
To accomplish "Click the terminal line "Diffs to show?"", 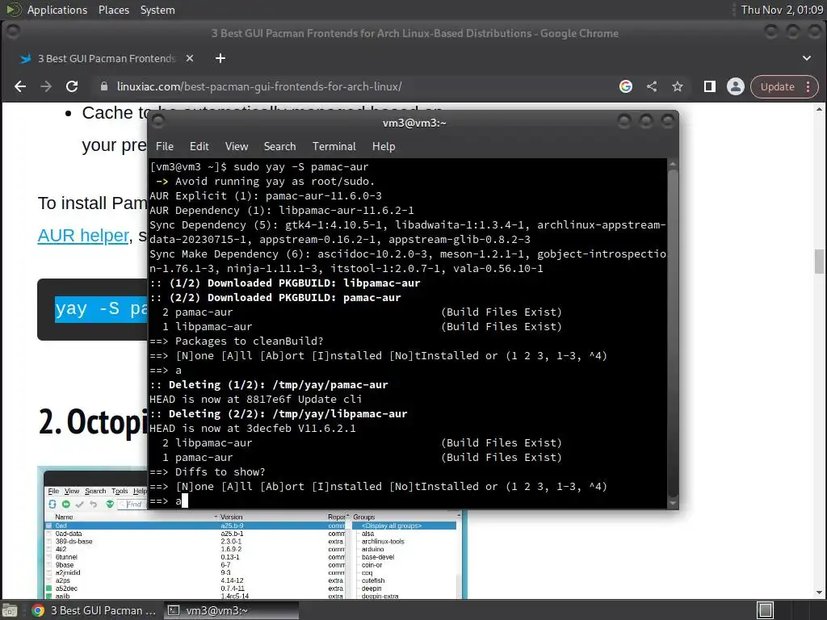I will tap(220, 471).
